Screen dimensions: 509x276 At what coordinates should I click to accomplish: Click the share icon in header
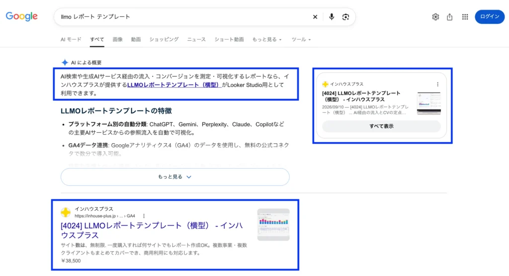(449, 17)
